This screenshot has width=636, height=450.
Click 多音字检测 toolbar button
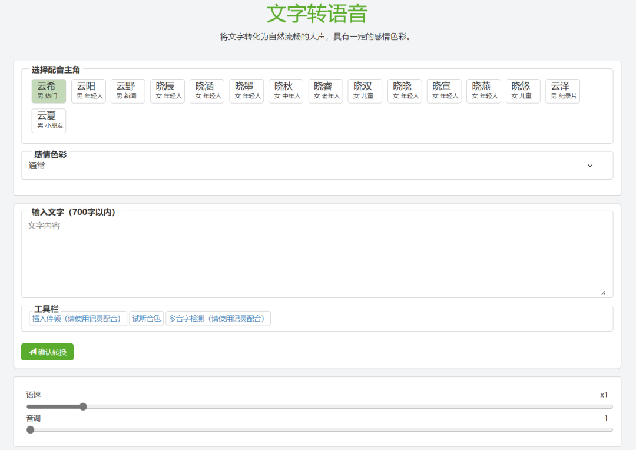click(218, 319)
